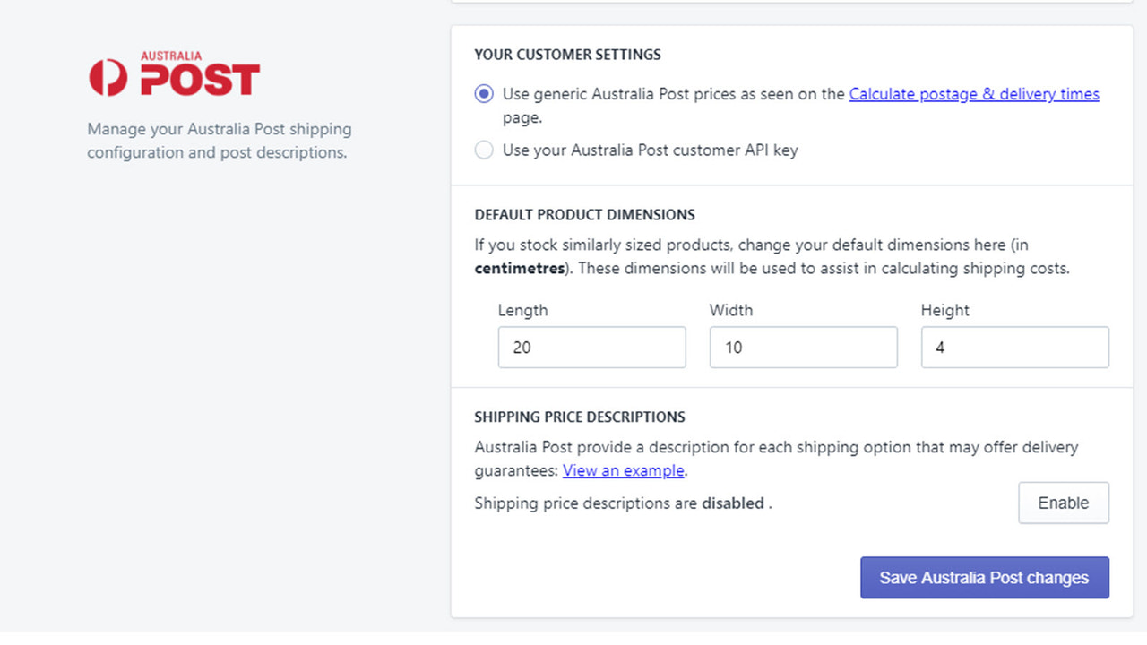Click the Australia Post logo
This screenshot has height=645, width=1147.
pos(172,72)
